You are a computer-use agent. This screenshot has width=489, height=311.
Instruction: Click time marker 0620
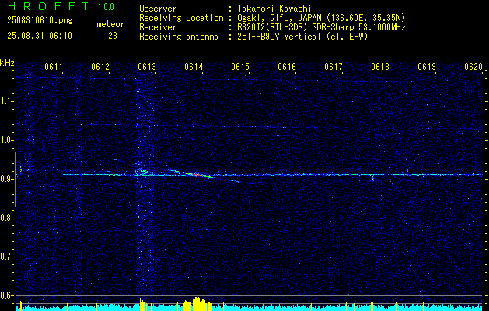coord(473,66)
